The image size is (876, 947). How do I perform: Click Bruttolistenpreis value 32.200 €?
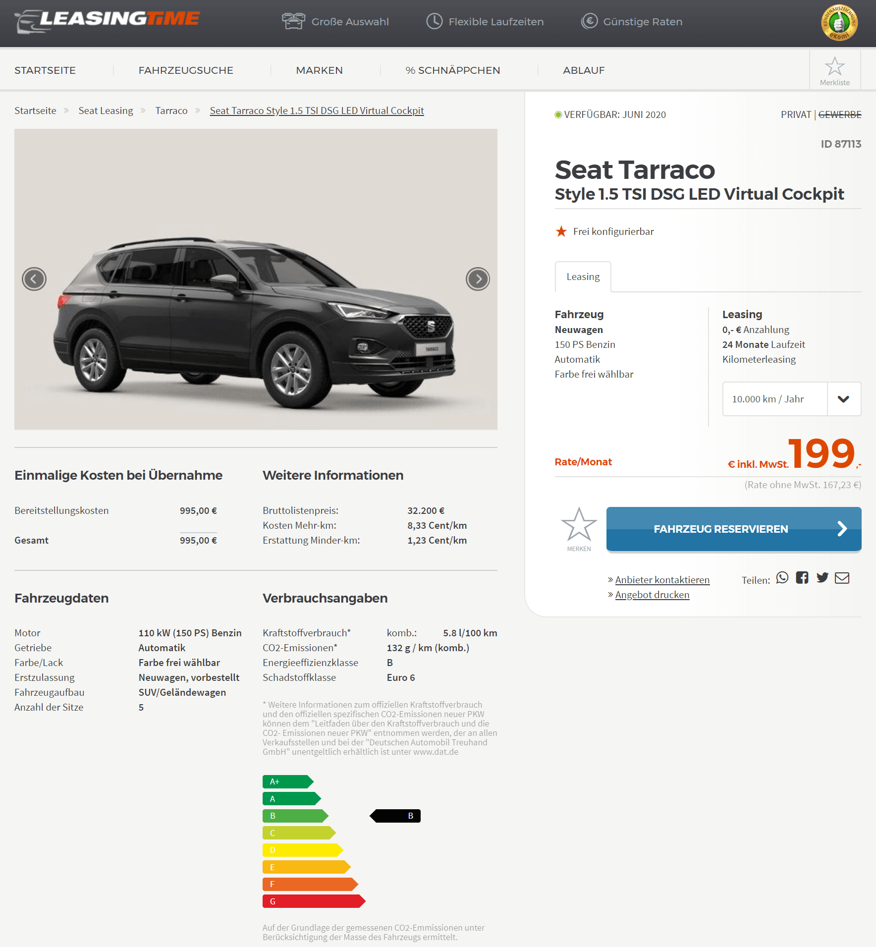tap(426, 510)
